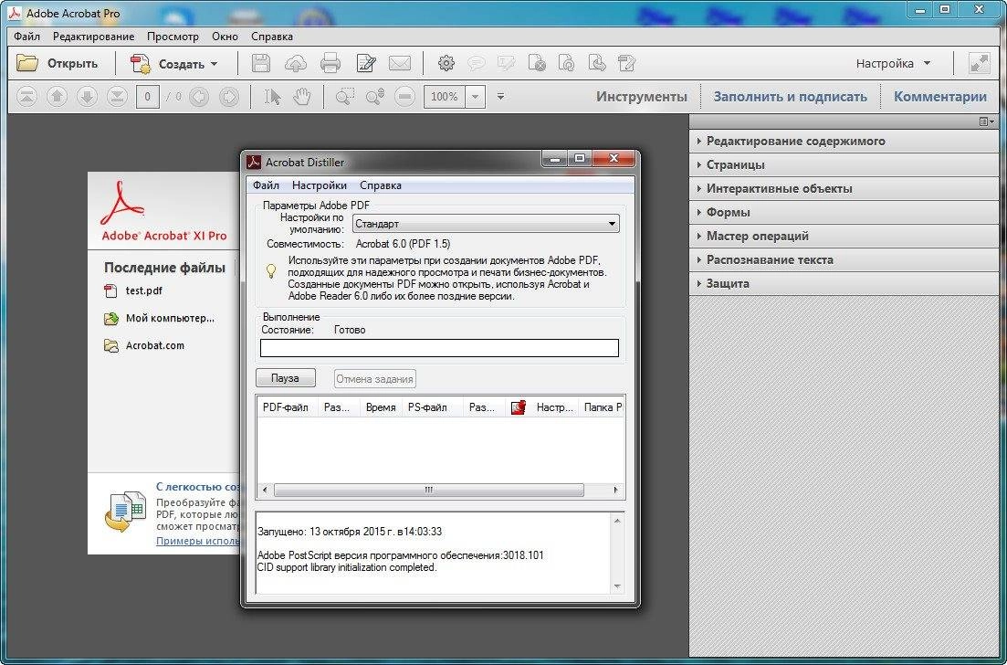The width and height of the screenshot is (1007, 665).
Task: Click the Previous view left arrow icon
Action: click(199, 97)
